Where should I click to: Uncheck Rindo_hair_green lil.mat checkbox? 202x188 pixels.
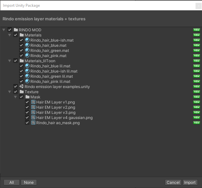21,76
